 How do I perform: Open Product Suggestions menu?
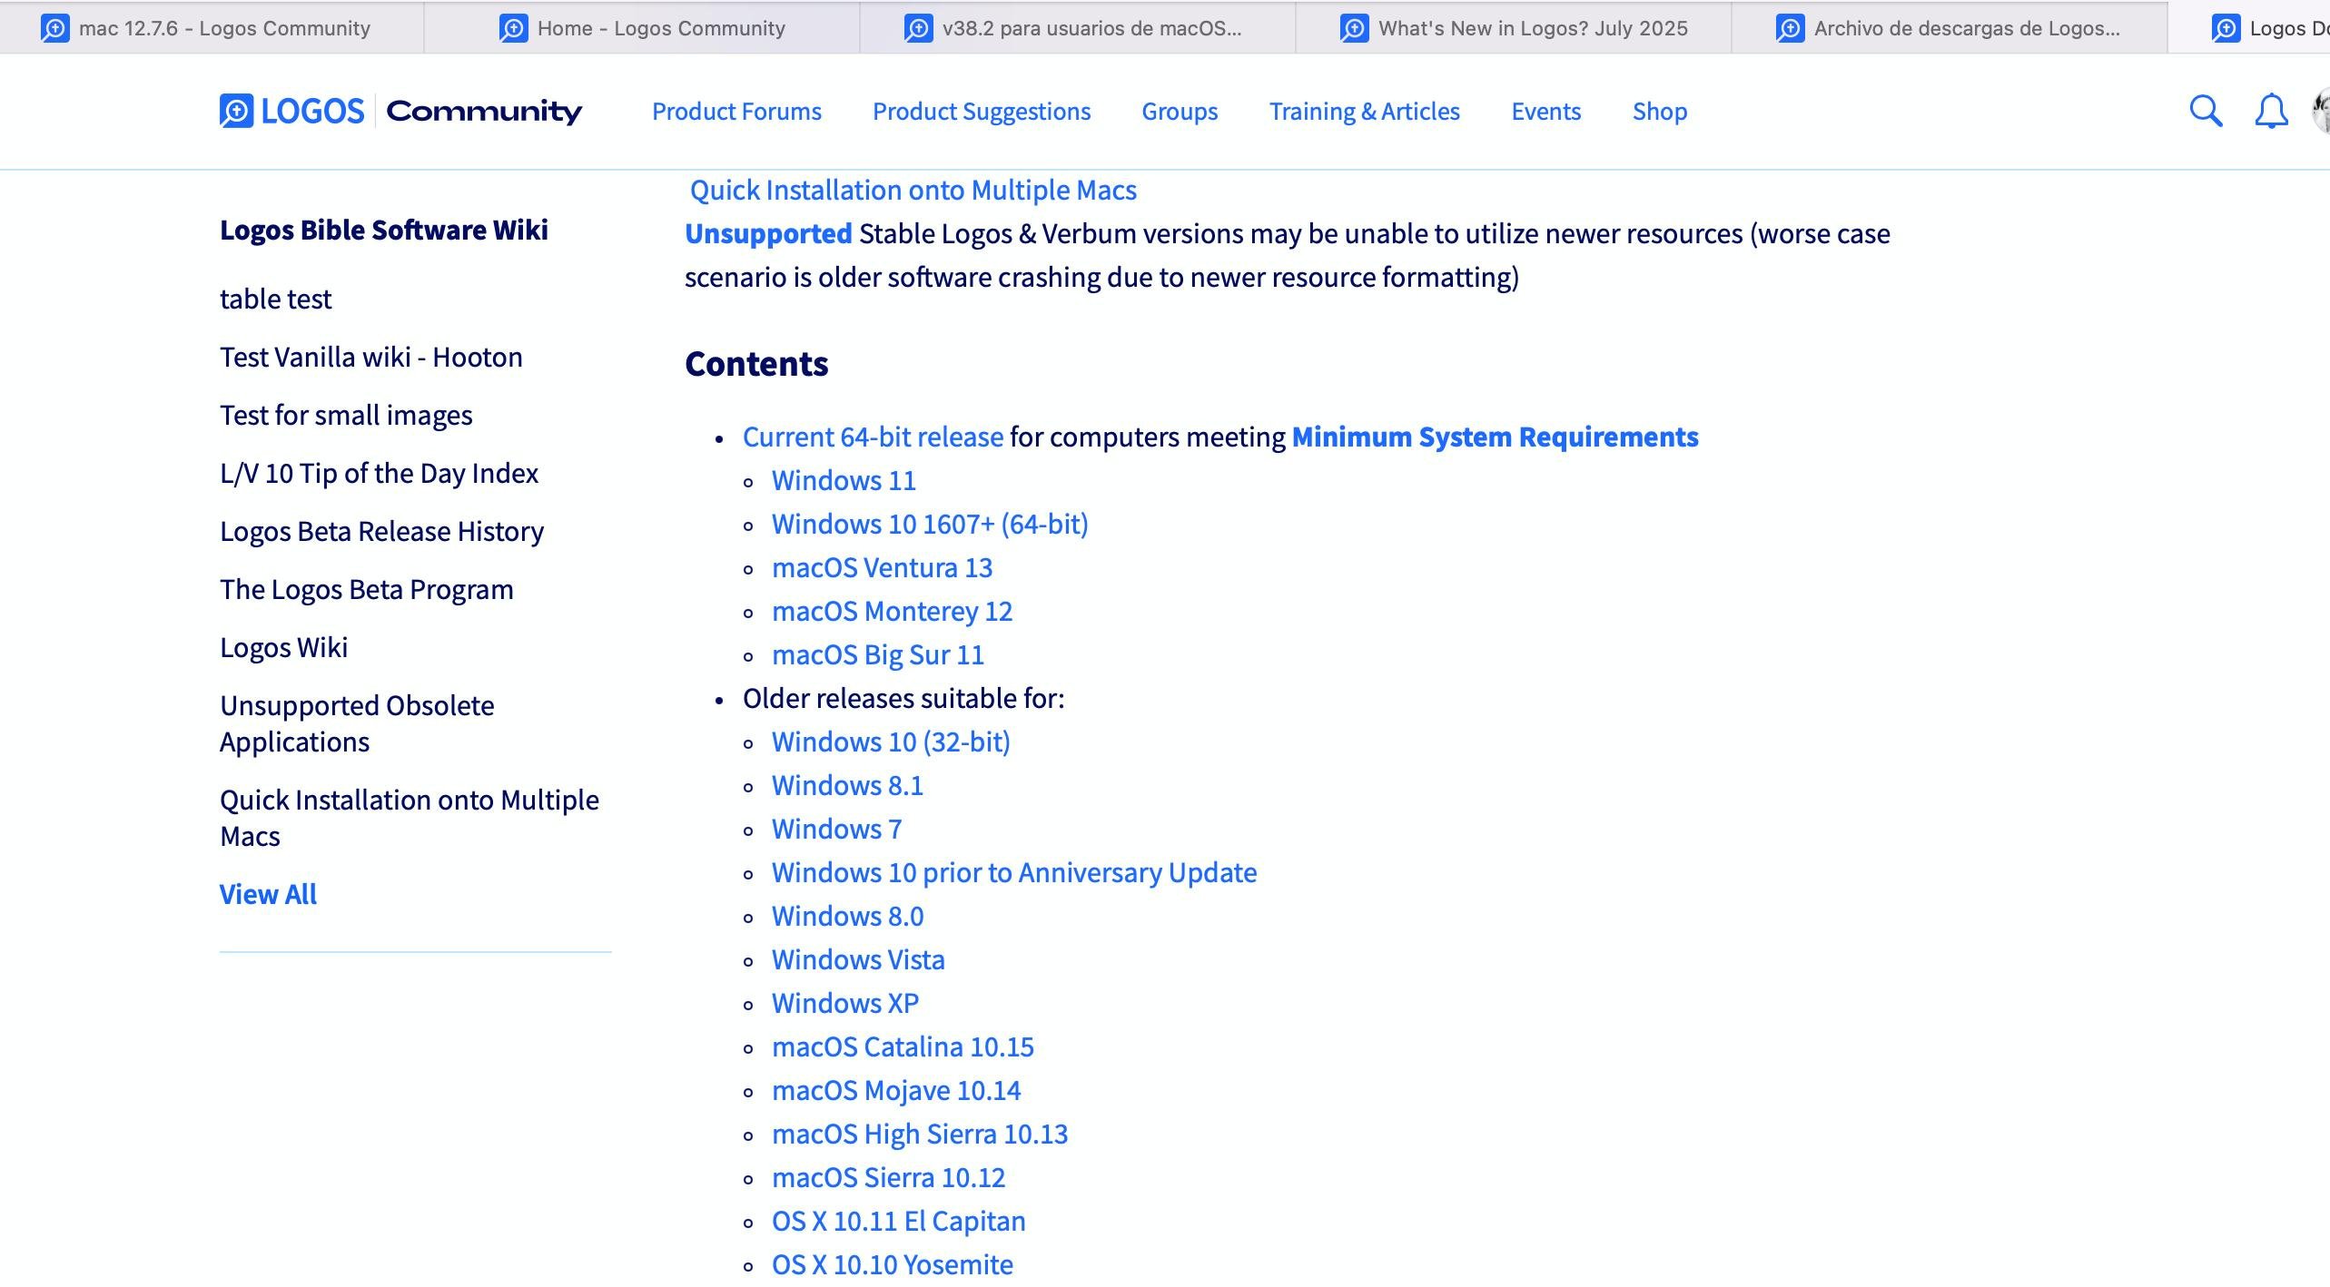click(982, 111)
